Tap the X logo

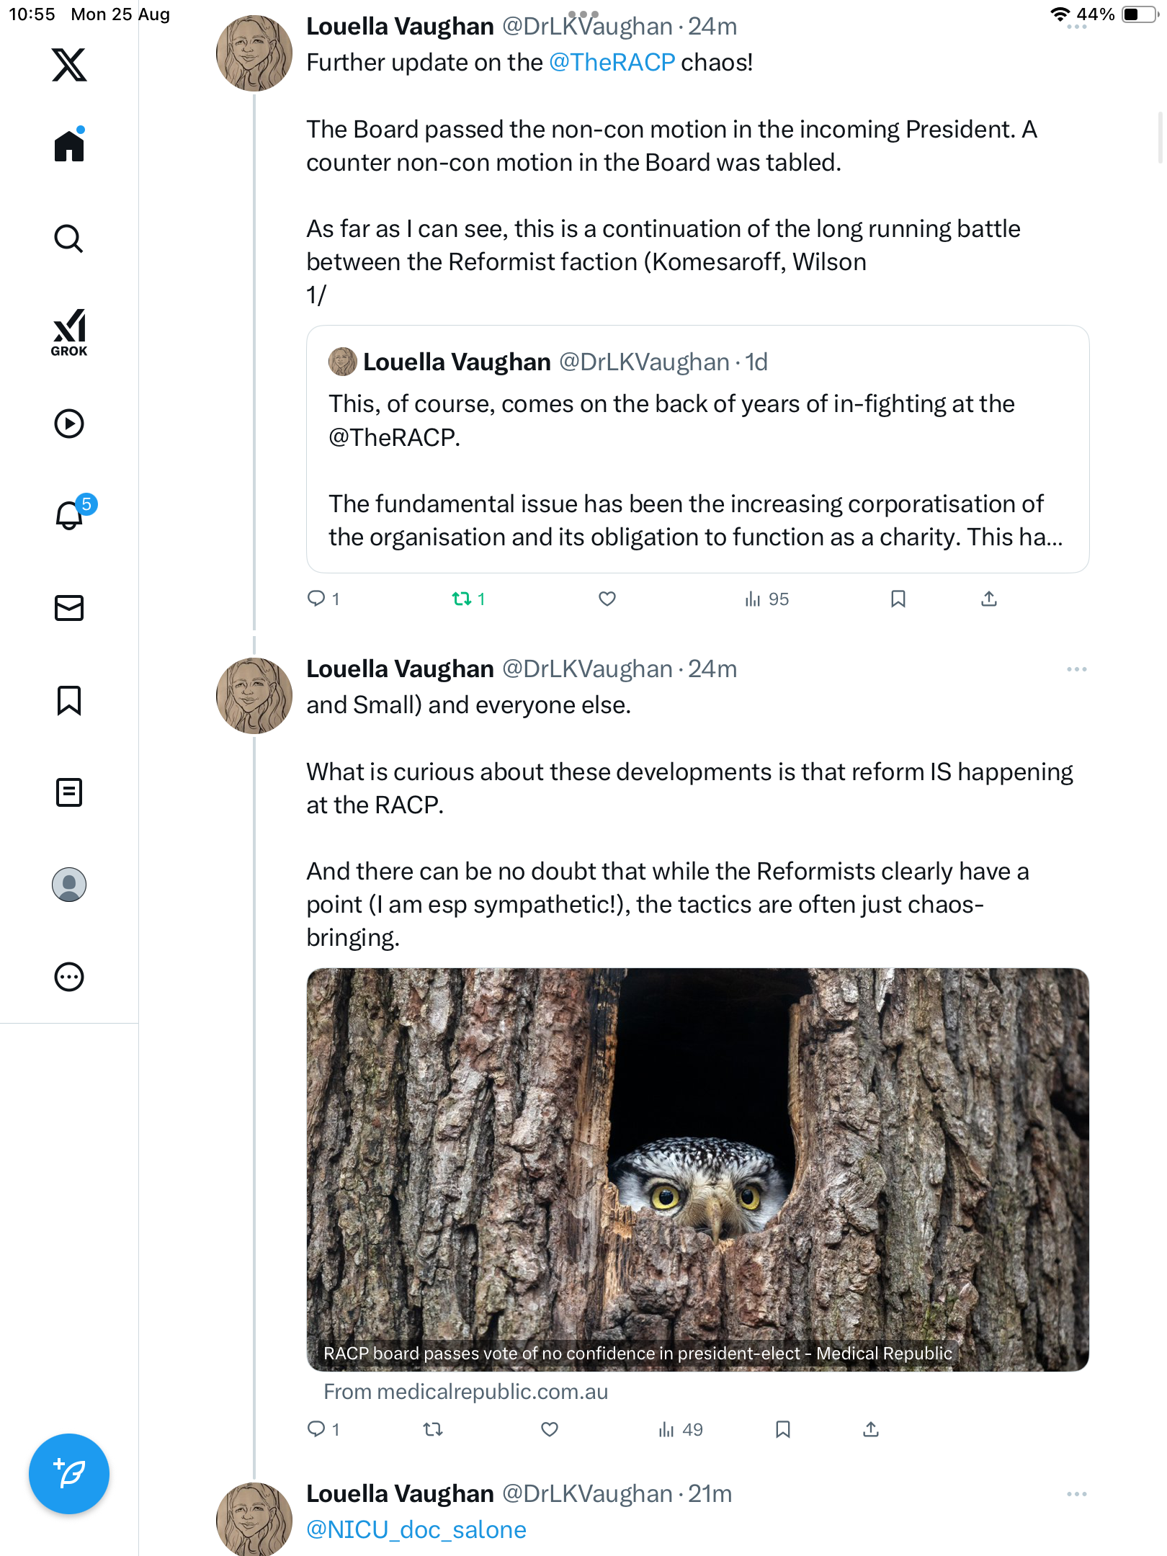pyautogui.click(x=69, y=65)
